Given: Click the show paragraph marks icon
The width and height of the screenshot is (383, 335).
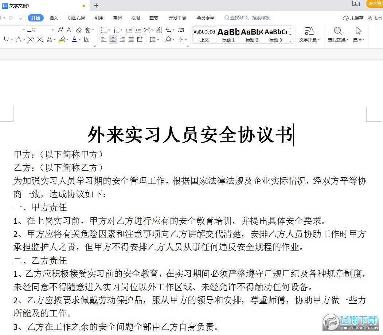Looking at the screenshot, I should pos(168,30).
